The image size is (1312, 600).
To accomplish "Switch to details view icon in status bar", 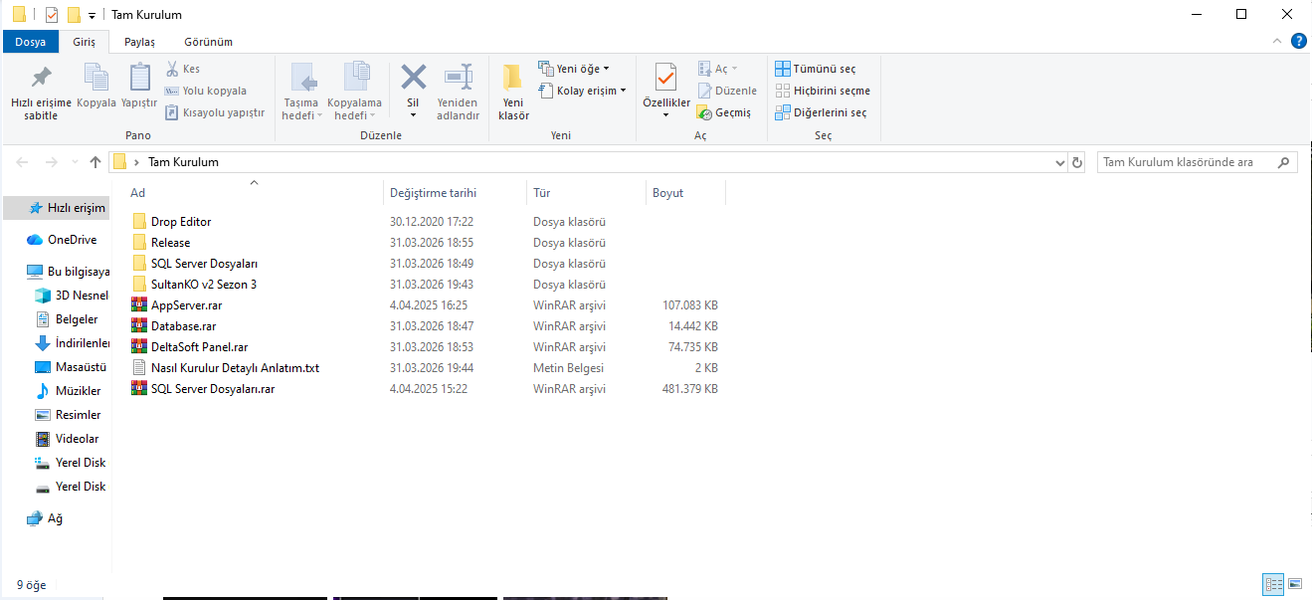I will click(x=1273, y=584).
